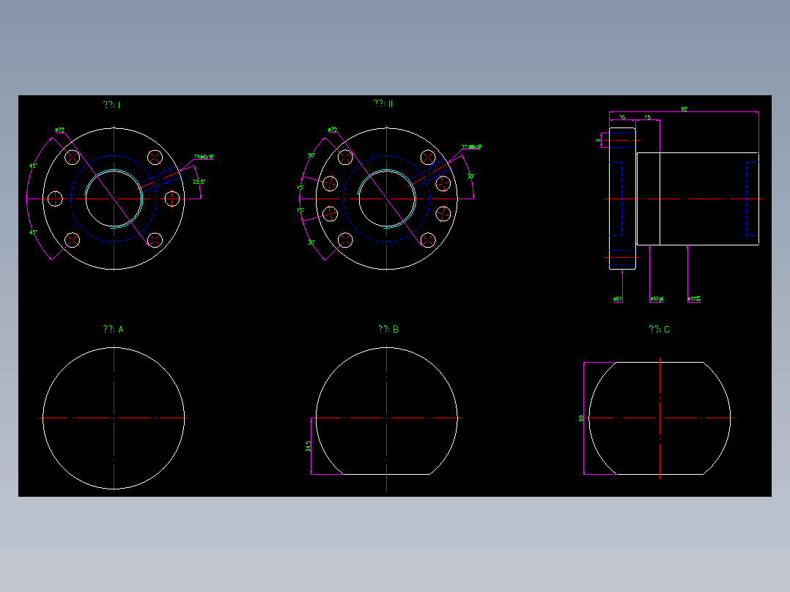Select the 15 dimension in side view
The height and width of the screenshot is (592, 790).
click(x=647, y=117)
